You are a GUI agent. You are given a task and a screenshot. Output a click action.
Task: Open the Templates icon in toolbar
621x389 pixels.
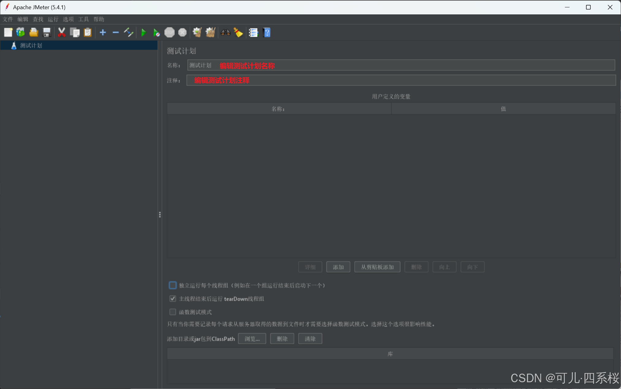click(21, 32)
